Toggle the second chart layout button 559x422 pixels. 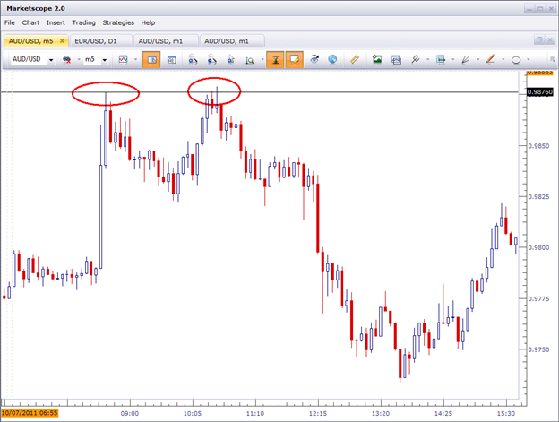point(171,59)
